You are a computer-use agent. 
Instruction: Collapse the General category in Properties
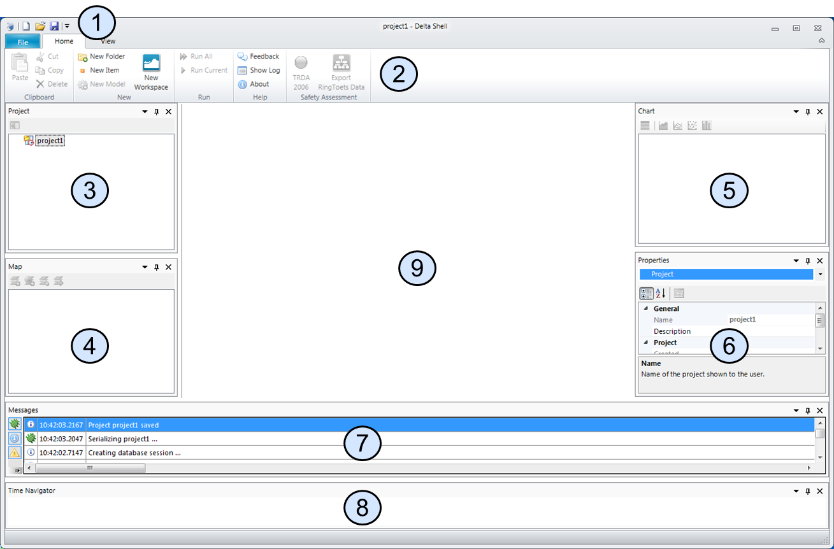(645, 309)
